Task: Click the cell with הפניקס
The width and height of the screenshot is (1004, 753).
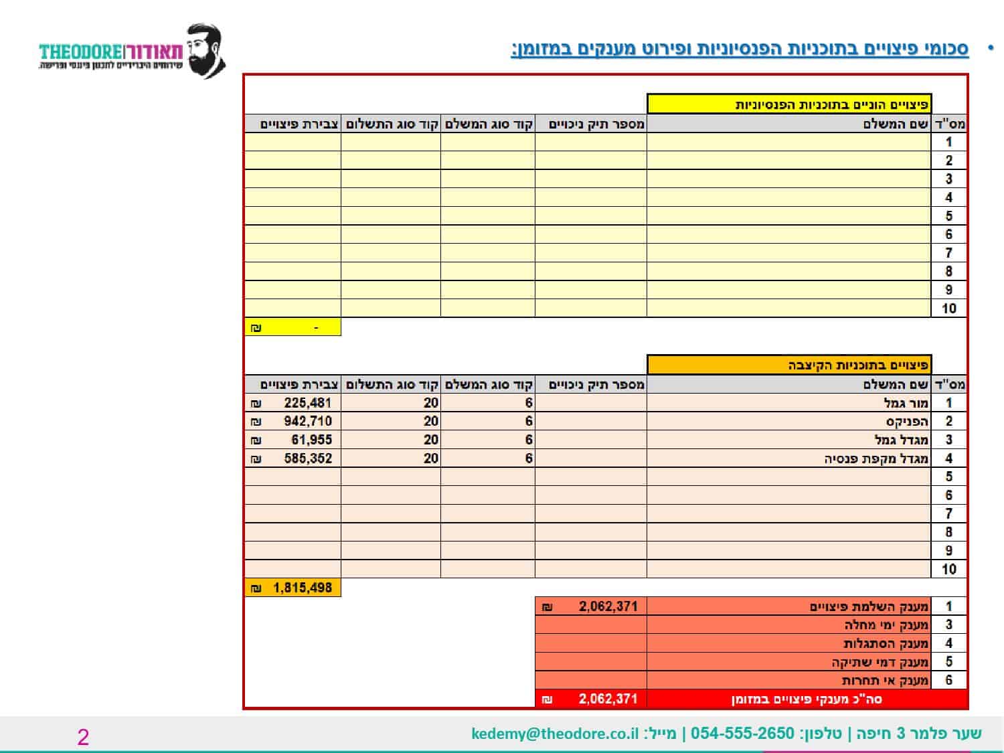Action: (x=789, y=421)
